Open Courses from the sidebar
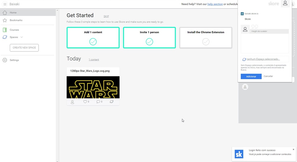The image size is (297, 162). [14, 30]
